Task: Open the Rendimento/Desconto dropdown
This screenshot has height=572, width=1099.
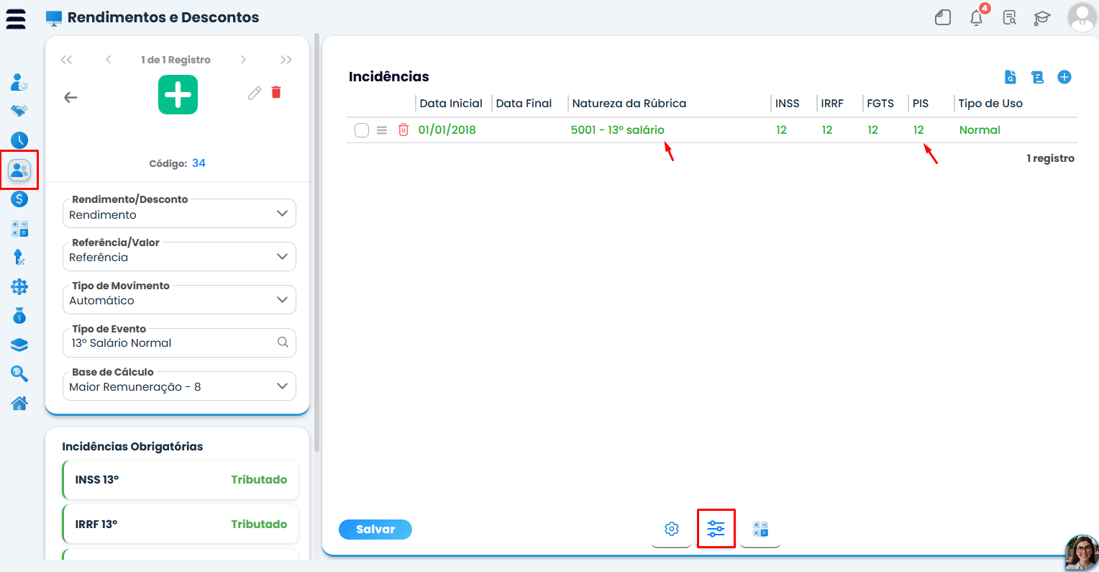Action: 180,214
